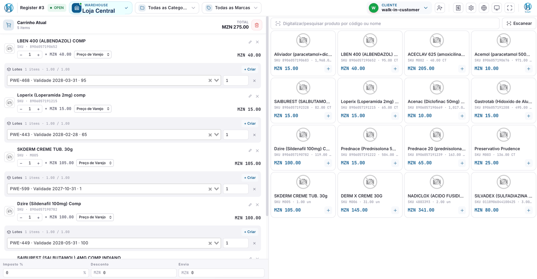
Task: Add Prednace 20 product with plus icon
Action: tap(462, 163)
